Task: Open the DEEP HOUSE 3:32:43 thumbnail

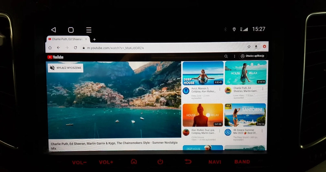Action: coord(203,73)
